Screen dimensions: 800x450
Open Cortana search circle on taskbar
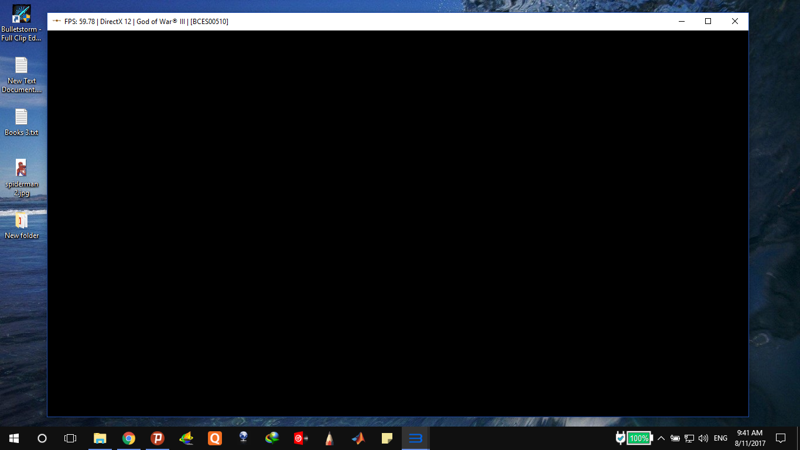(42, 438)
